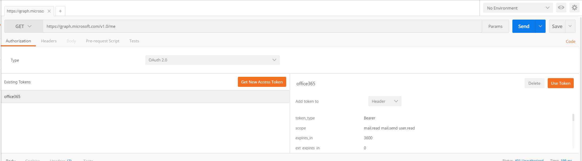This screenshot has height=161, width=582.
Task: Go to the Tests tab
Action: coord(134,41)
